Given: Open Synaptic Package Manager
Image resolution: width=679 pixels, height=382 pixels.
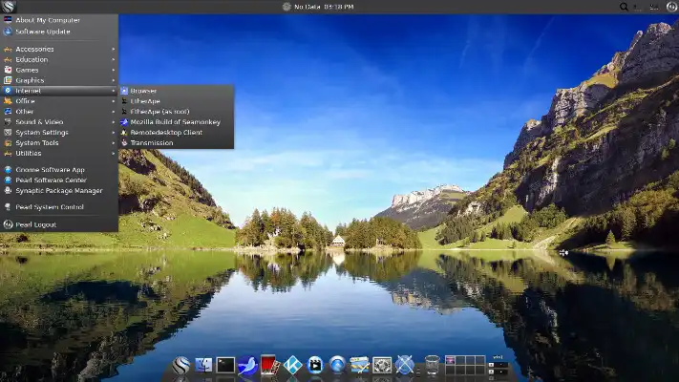Looking at the screenshot, I should coord(58,190).
